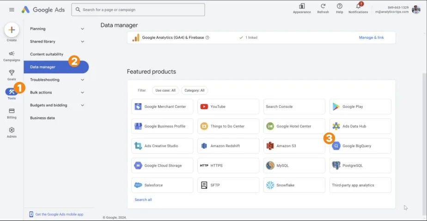
Task: Select the Ads Creative Studio card
Action: [162, 146]
